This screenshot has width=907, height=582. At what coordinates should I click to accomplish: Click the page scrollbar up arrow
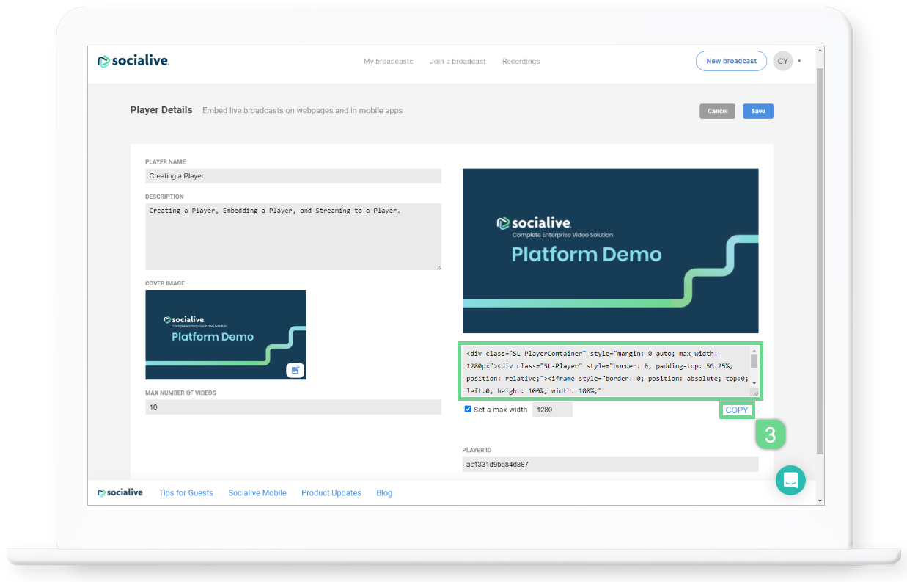tap(820, 51)
